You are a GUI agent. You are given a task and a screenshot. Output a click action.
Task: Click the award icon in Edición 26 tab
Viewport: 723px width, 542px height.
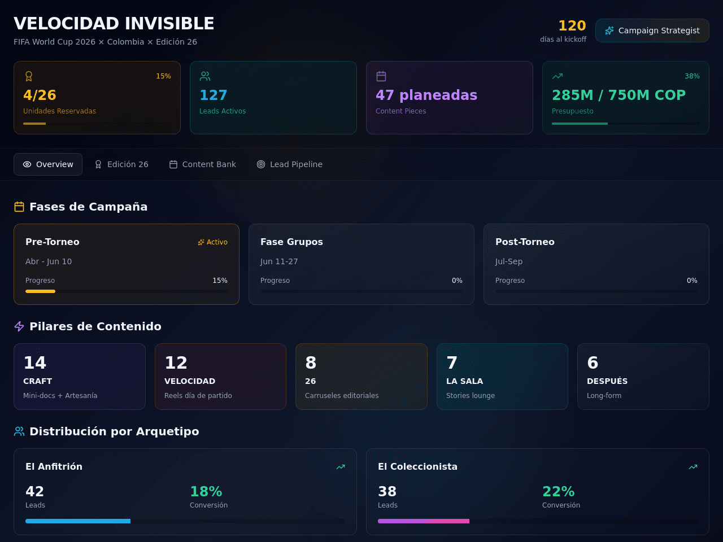pyautogui.click(x=98, y=164)
